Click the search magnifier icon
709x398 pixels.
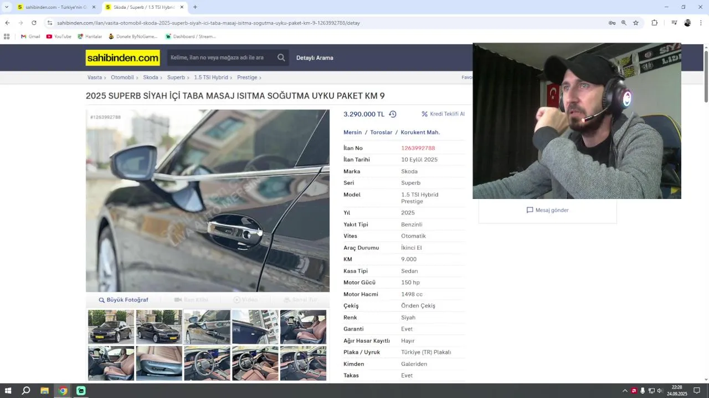[x=281, y=57]
